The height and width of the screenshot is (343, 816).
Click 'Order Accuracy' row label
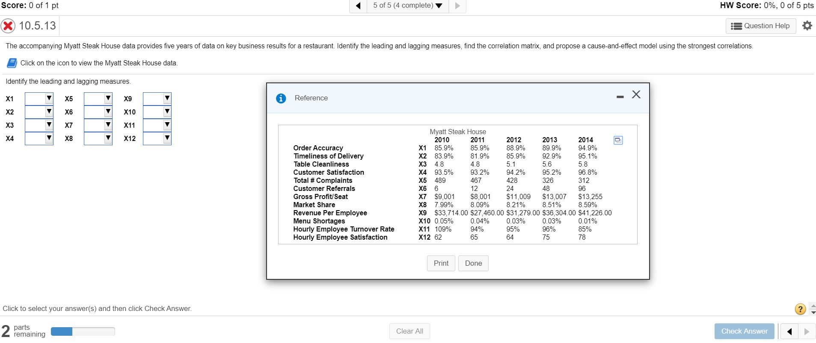point(318,148)
